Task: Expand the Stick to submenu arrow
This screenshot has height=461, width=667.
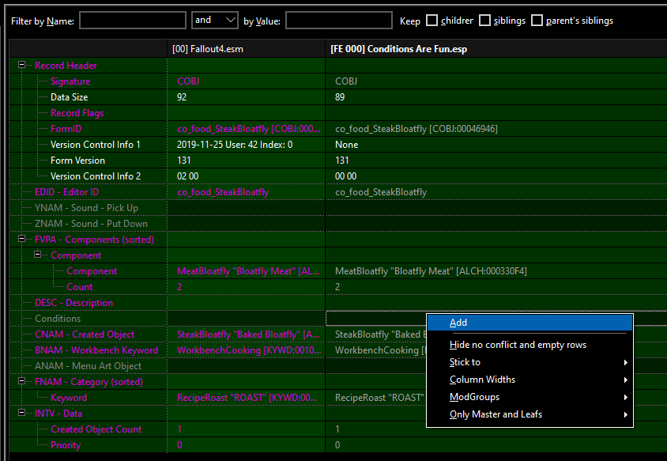Action: pyautogui.click(x=625, y=362)
